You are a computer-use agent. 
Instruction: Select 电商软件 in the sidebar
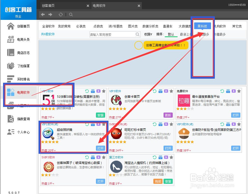18,92
